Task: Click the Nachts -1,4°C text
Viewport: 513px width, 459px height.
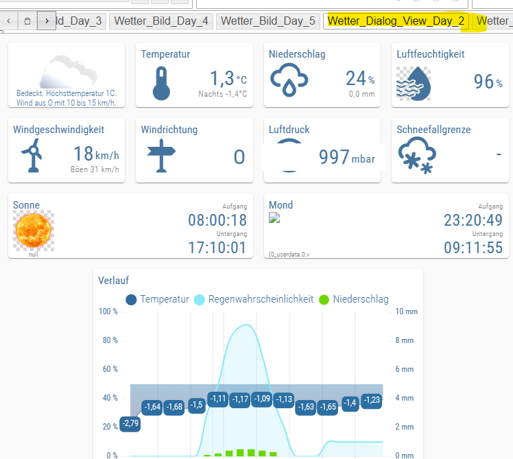Action: [222, 94]
